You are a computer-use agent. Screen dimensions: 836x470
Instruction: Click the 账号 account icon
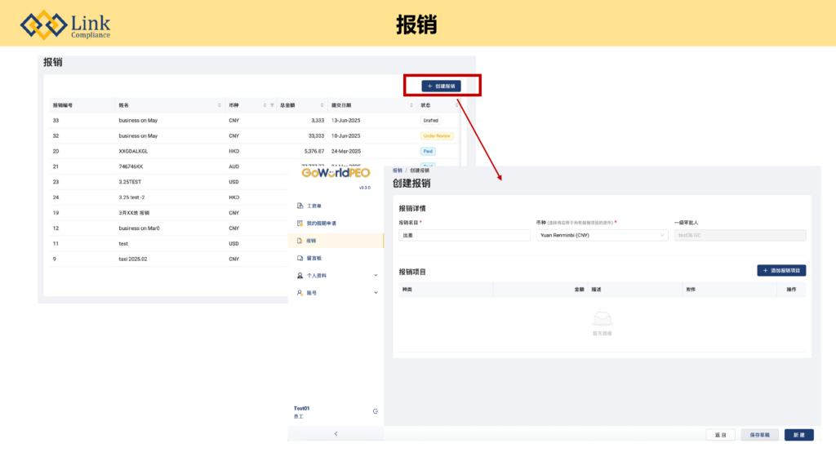[300, 292]
